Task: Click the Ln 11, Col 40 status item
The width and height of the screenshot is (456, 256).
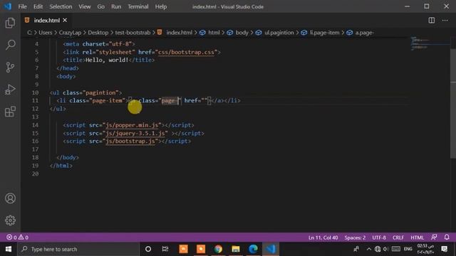Action: [323, 238]
